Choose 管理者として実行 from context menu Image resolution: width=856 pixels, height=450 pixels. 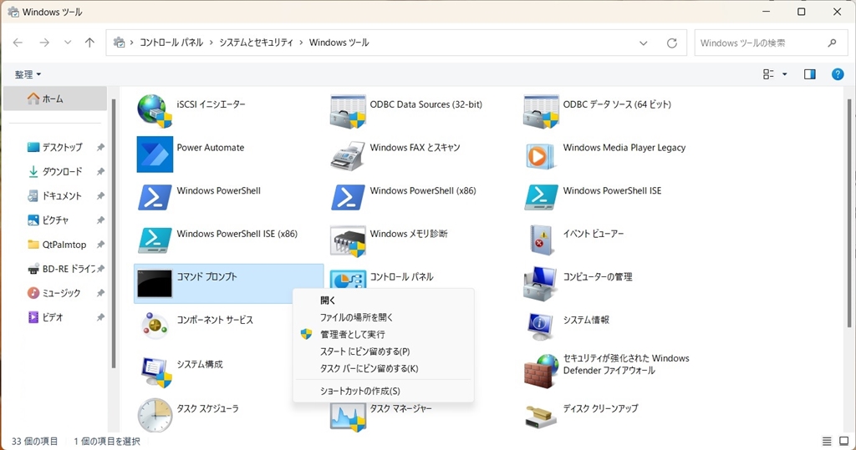(x=383, y=334)
